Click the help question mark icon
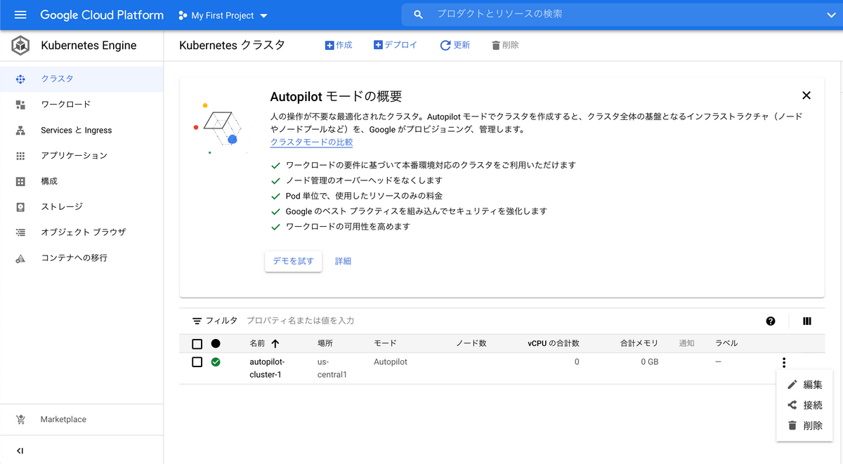843x464 pixels. [771, 322]
